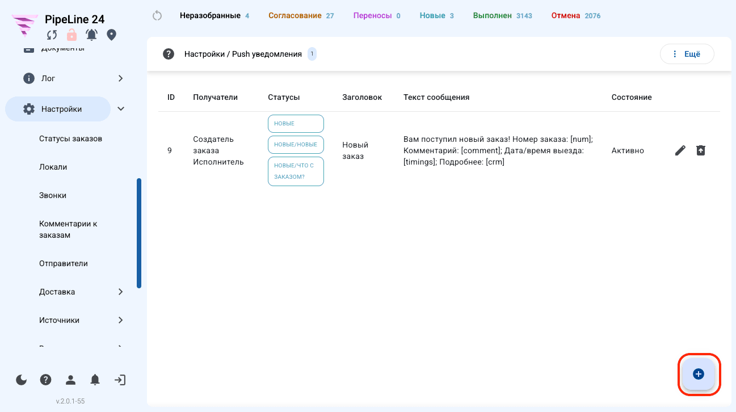The height and width of the screenshot is (412, 736).
Task: Go to Звонки settings
Action: click(x=53, y=195)
